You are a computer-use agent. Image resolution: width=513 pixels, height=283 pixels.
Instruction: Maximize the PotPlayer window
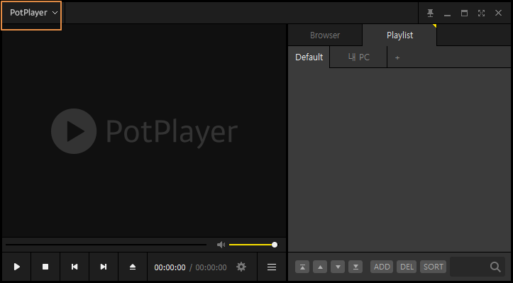pos(464,13)
